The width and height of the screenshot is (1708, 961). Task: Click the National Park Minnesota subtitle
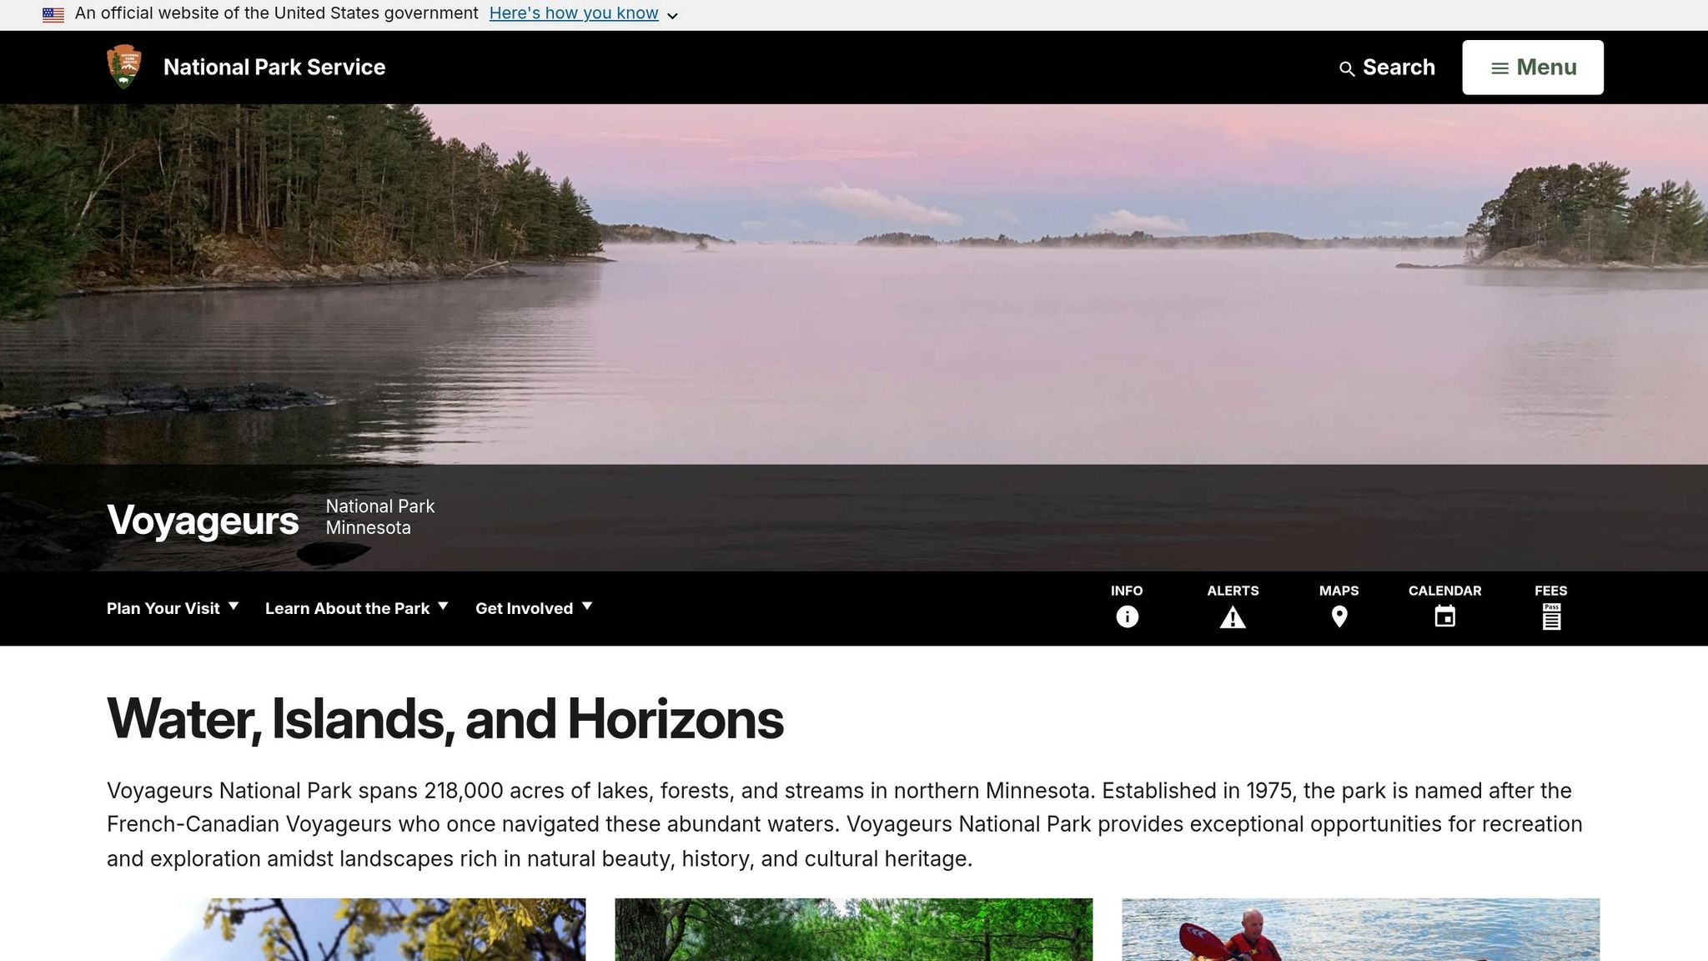(380, 517)
